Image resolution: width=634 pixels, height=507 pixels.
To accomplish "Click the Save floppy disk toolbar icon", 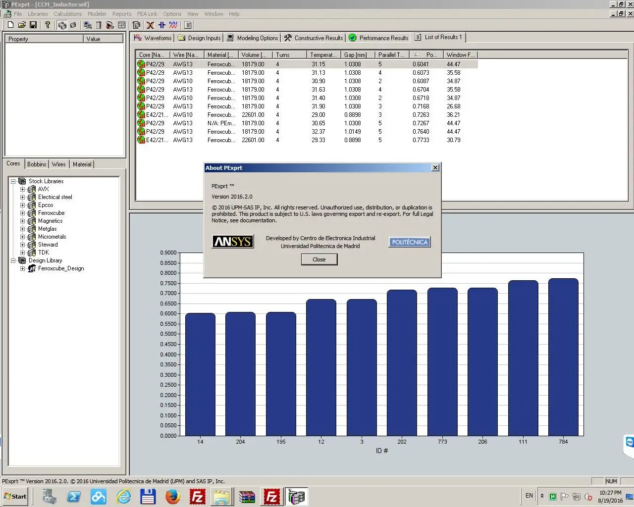I will pyautogui.click(x=33, y=25).
